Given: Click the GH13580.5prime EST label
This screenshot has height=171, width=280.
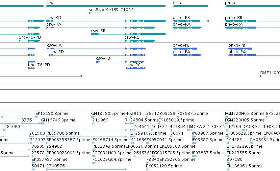Looking at the screenshot, I should point(108,114).
